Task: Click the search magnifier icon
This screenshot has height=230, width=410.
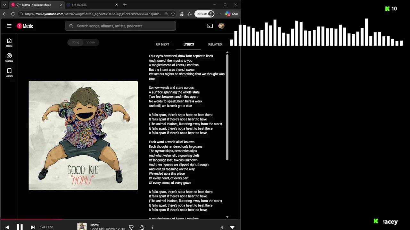Action: point(71,26)
